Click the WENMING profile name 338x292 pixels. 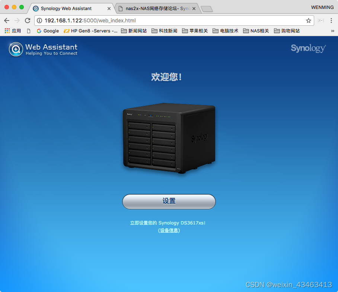coord(322,7)
